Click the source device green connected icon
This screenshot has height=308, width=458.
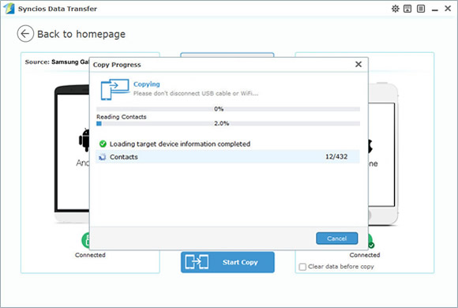tap(85, 240)
